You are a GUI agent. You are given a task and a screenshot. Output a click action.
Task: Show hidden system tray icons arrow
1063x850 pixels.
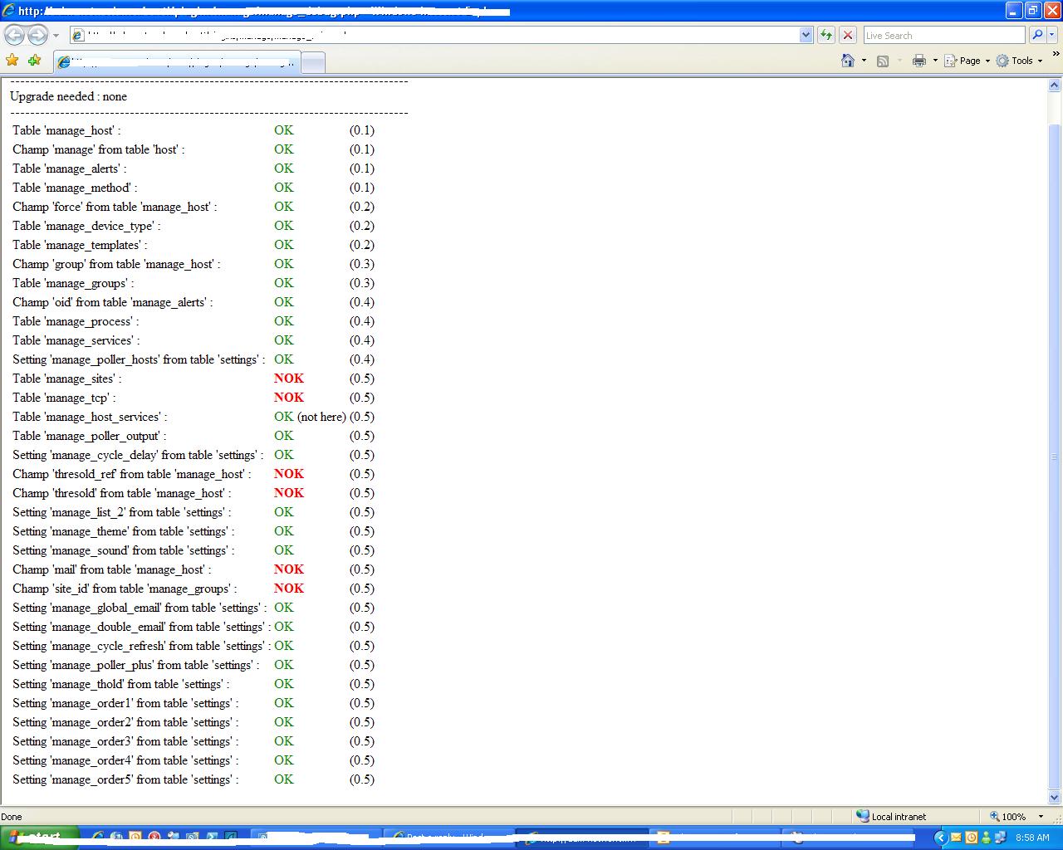[941, 838]
